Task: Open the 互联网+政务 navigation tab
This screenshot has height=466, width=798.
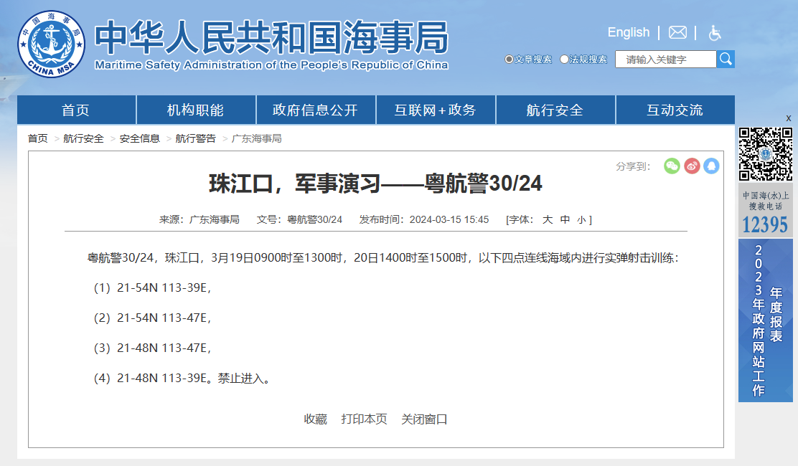Action: pos(436,110)
